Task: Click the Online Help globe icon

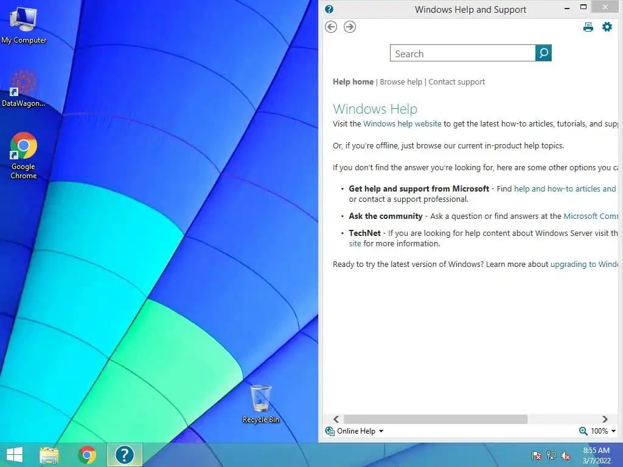Action: [x=330, y=431]
